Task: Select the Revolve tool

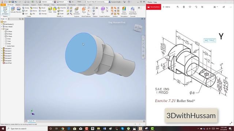Action: tap(19, 10)
